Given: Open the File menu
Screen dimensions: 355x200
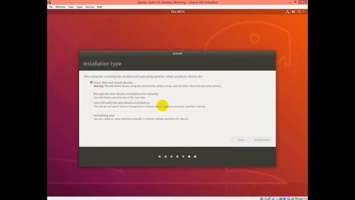Looking at the screenshot, I should (50, 7).
